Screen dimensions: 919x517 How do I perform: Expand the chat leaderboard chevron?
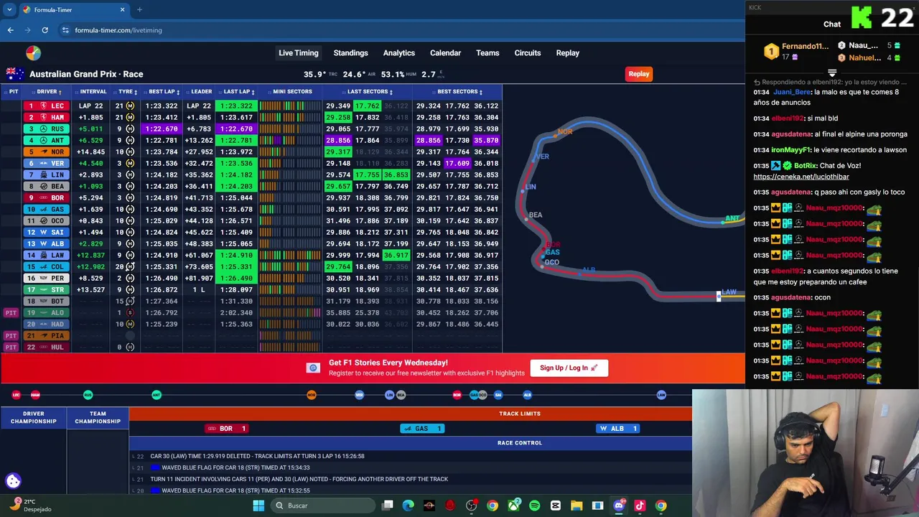pyautogui.click(x=832, y=73)
